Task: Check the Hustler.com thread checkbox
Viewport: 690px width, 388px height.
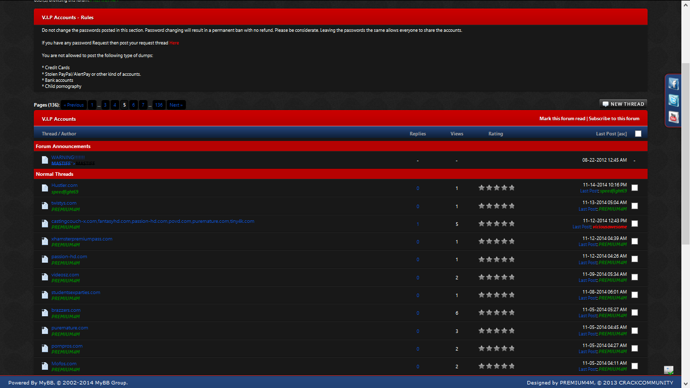Action: click(x=634, y=188)
